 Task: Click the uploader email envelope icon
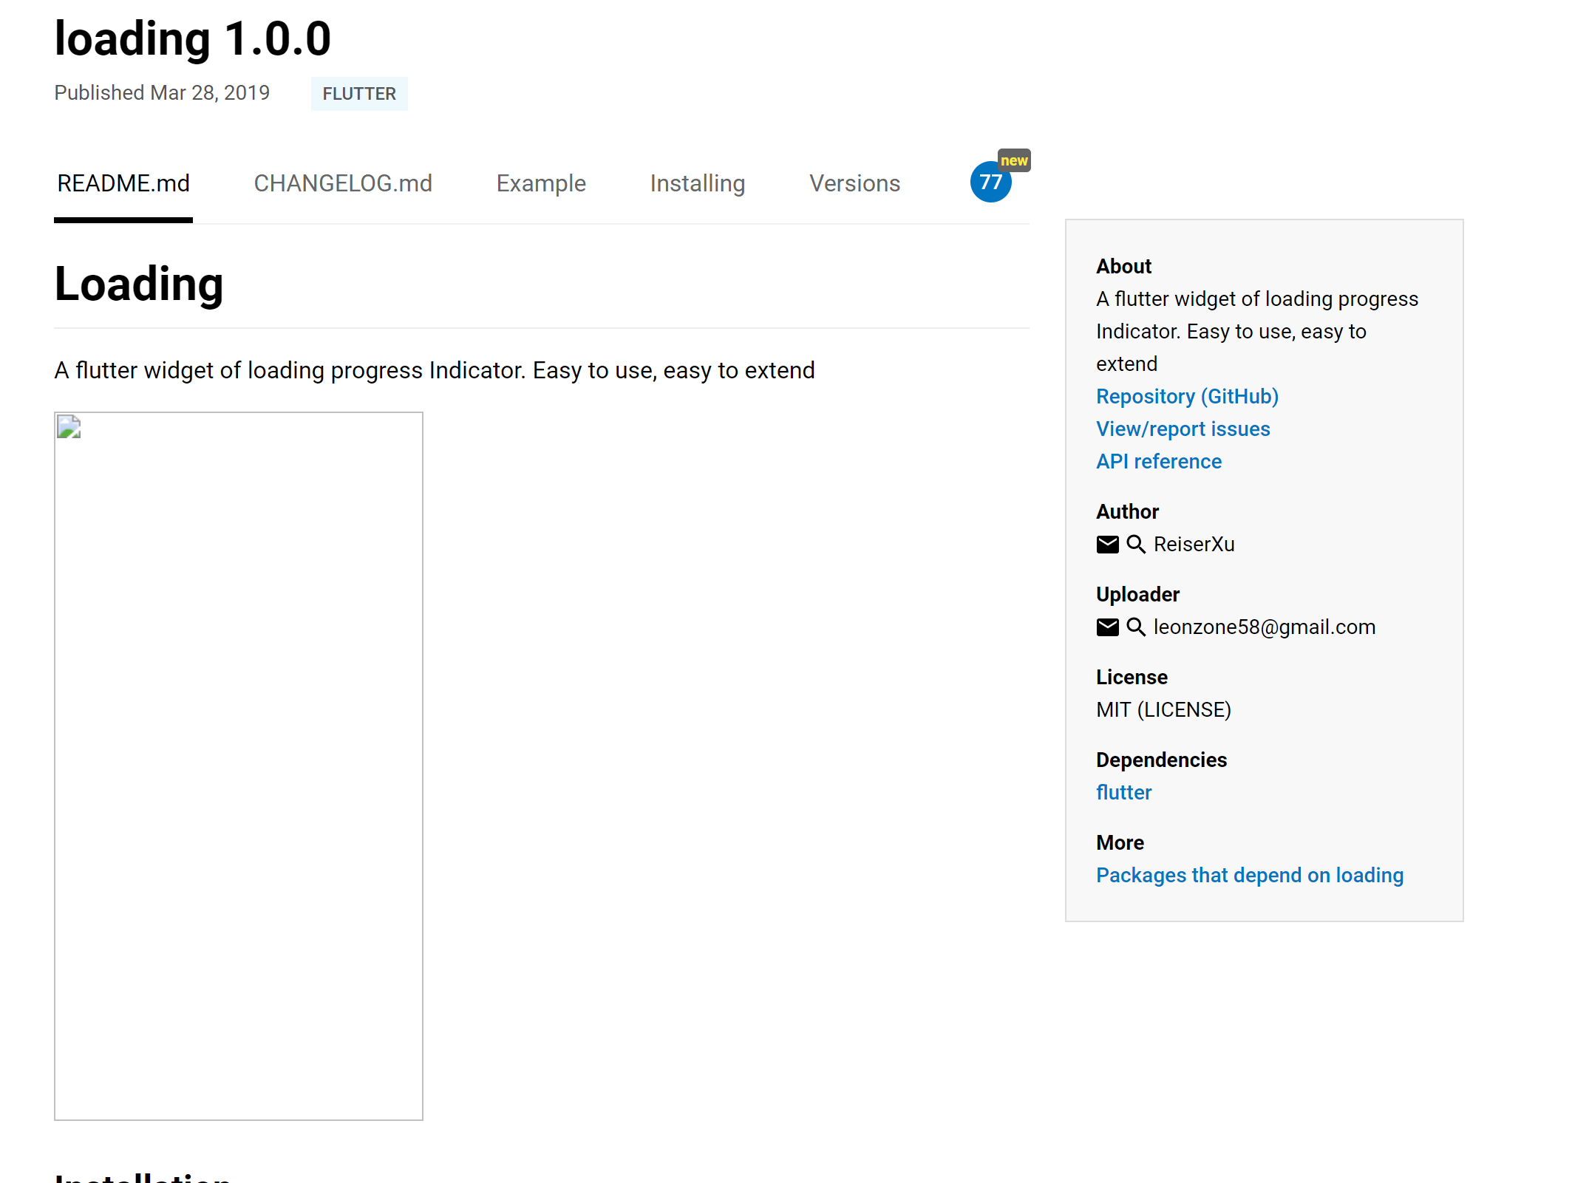[1106, 627]
